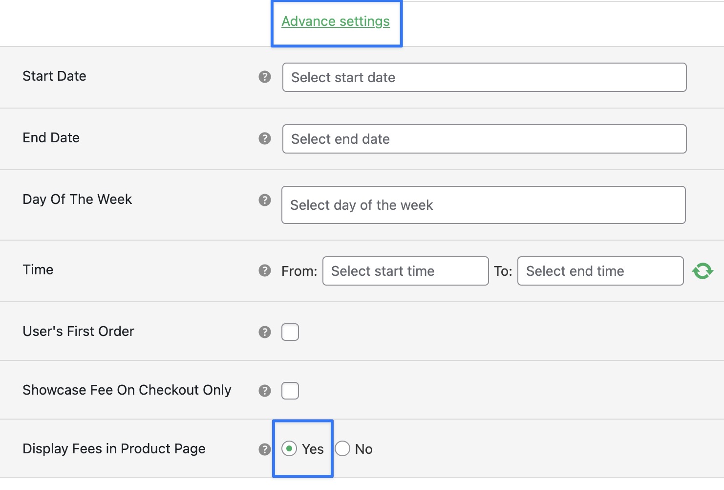Reset time using green refresh icon
Viewport: 724px width, 490px height.
pyautogui.click(x=703, y=271)
